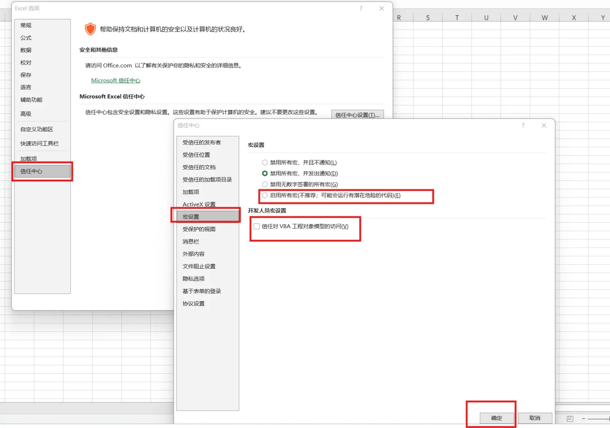Select column T header in spreadsheet
Image resolution: width=610 pixels, height=428 pixels.
click(x=457, y=17)
